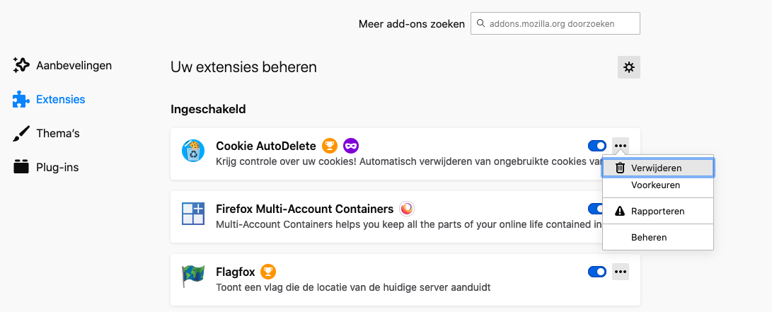772x312 pixels.
Task: Click the Flagfox orange trophy badge
Action: point(267,272)
